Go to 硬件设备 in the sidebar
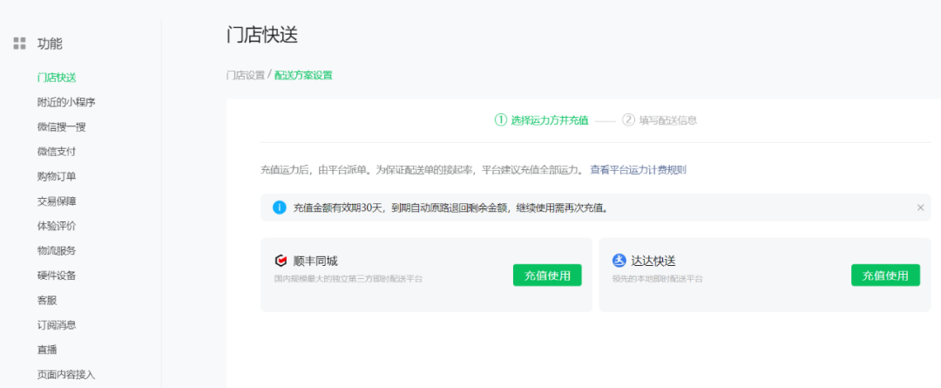The width and height of the screenshot is (941, 388). pyautogui.click(x=57, y=276)
